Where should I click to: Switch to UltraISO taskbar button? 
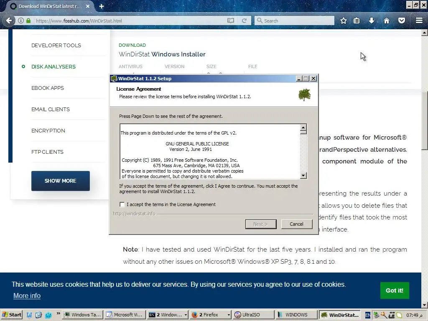click(x=253, y=315)
